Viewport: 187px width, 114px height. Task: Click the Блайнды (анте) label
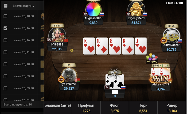tap(58, 105)
